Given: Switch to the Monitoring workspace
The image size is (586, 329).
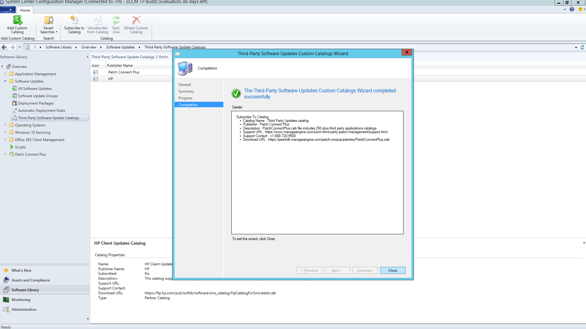Looking at the screenshot, I should click(x=21, y=300).
